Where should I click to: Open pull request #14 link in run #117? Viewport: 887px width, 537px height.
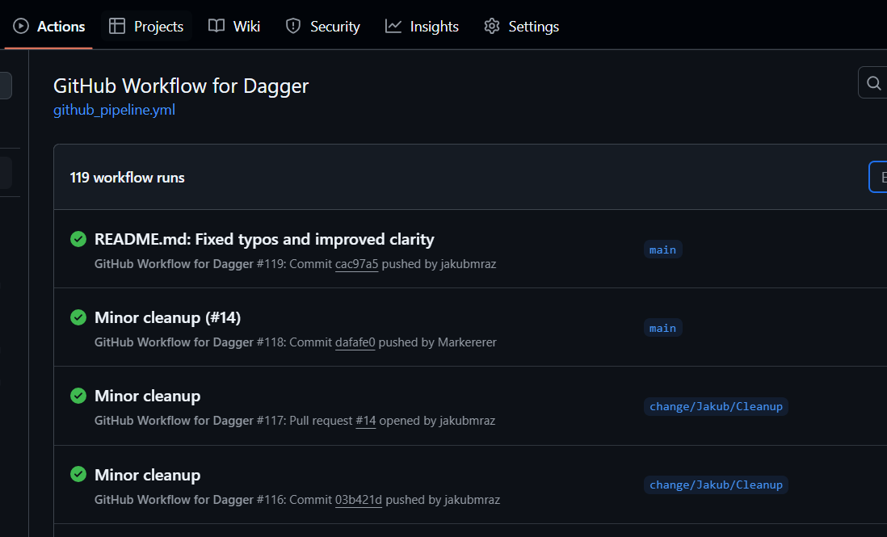point(365,421)
